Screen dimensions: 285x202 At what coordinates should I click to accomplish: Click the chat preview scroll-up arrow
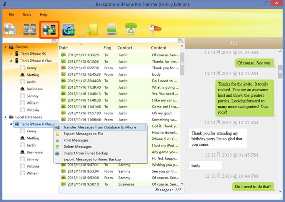point(280,51)
